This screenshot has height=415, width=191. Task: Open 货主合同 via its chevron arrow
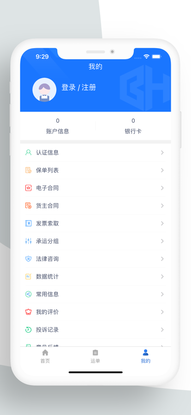[x=162, y=206]
